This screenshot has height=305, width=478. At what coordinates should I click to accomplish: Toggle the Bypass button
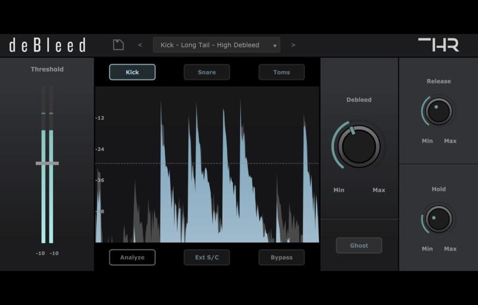281,257
